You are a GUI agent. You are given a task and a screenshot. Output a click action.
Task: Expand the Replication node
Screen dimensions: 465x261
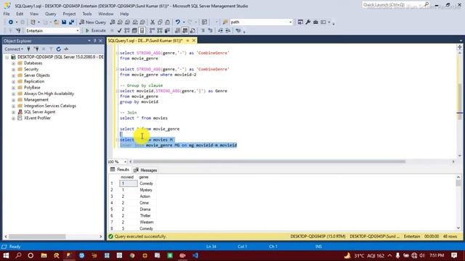coord(13,81)
